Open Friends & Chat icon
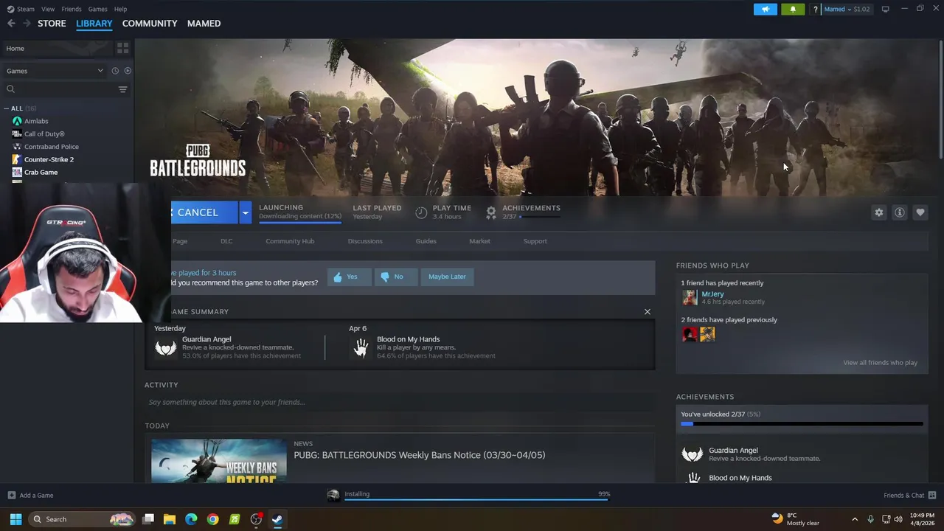 pos(931,495)
